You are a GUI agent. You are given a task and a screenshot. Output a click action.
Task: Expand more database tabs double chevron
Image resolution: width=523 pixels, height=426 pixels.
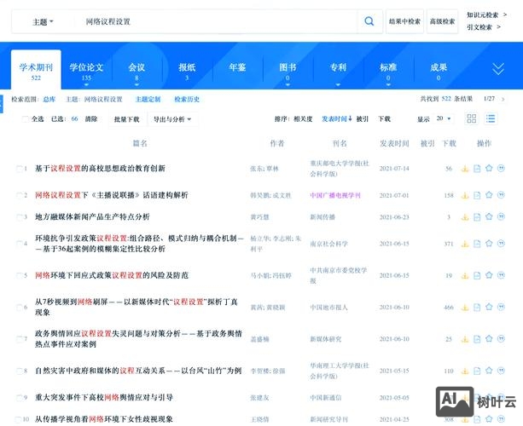[x=498, y=69]
